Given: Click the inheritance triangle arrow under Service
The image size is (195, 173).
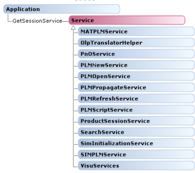Looking at the screenshot, I should click(x=73, y=27).
